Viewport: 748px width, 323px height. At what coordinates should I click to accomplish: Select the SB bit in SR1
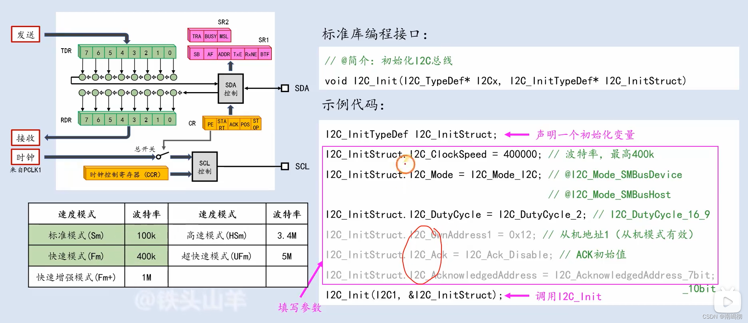pyautogui.click(x=196, y=54)
